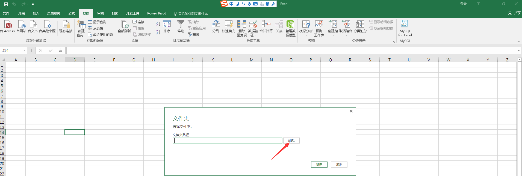Viewport: 522px width, 176px height.
Task: Click the insert function fx icon
Action: (60, 50)
